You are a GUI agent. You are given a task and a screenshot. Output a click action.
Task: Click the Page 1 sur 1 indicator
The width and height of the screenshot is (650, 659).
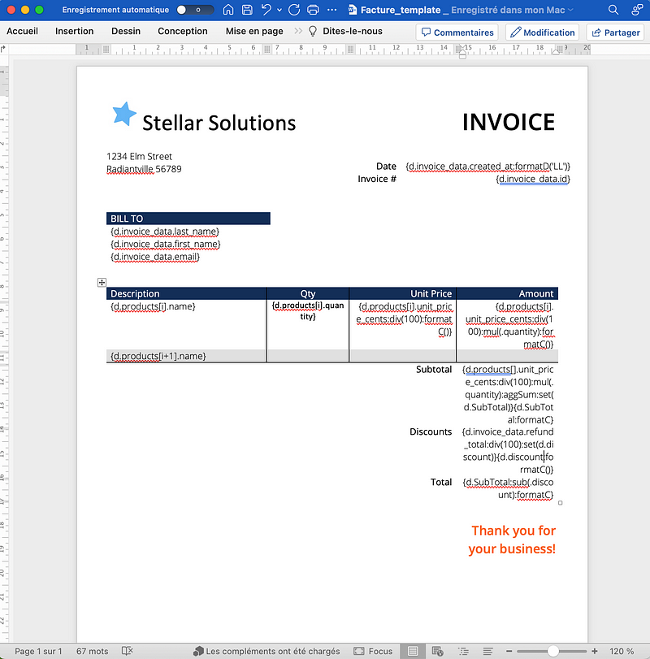(x=38, y=651)
